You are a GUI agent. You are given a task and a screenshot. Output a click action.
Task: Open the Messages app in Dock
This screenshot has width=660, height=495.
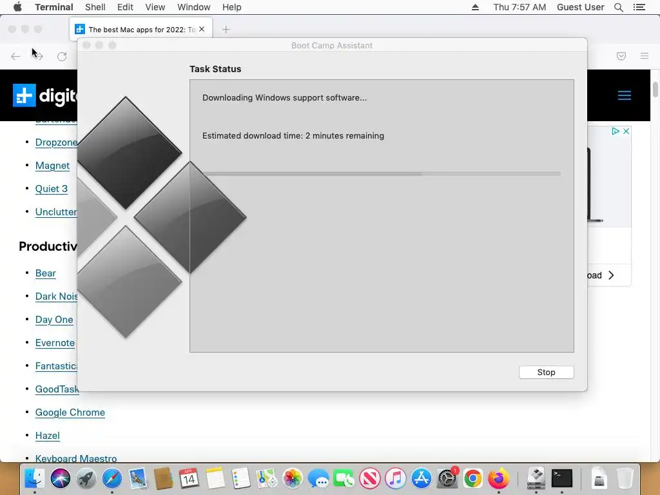318,479
